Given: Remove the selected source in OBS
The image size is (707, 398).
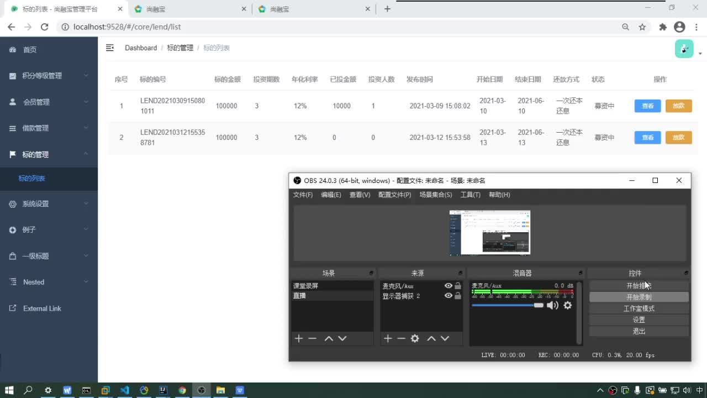Looking at the screenshot, I should (x=401, y=338).
